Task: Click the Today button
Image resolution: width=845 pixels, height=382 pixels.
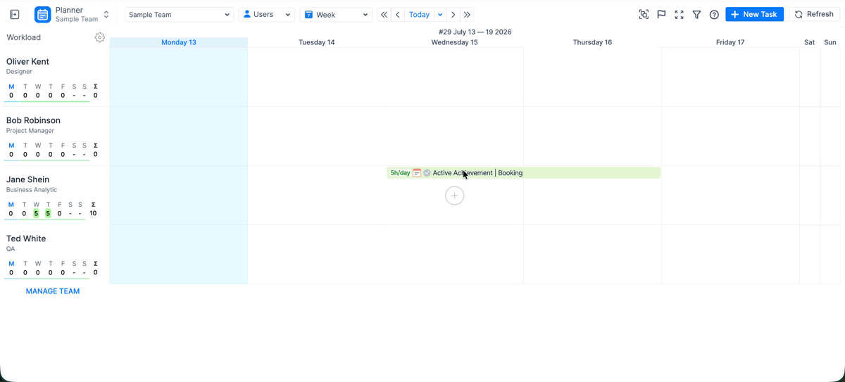Action: point(419,14)
